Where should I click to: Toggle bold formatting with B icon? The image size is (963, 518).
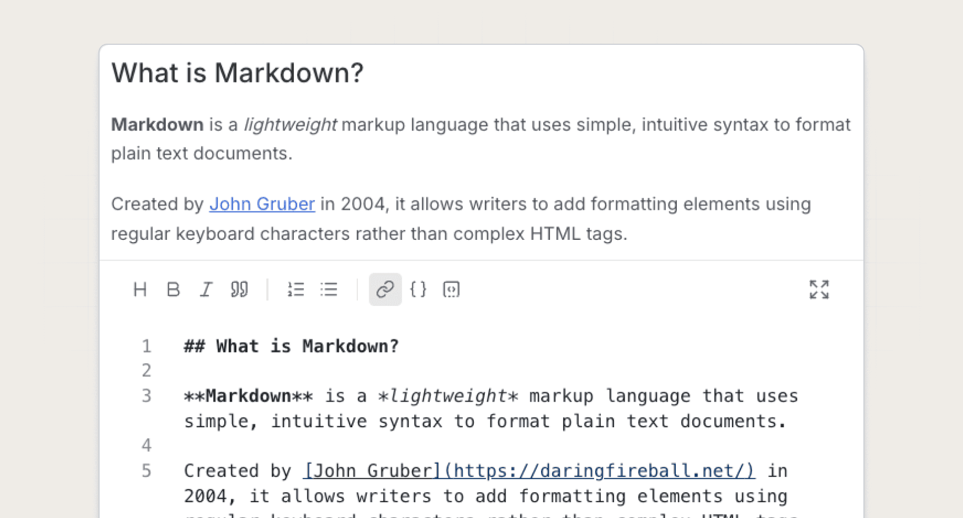[173, 290]
